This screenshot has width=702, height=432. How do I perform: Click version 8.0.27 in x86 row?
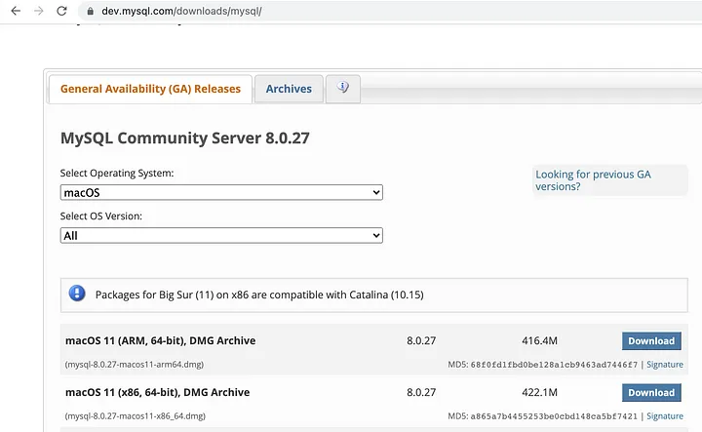click(421, 392)
